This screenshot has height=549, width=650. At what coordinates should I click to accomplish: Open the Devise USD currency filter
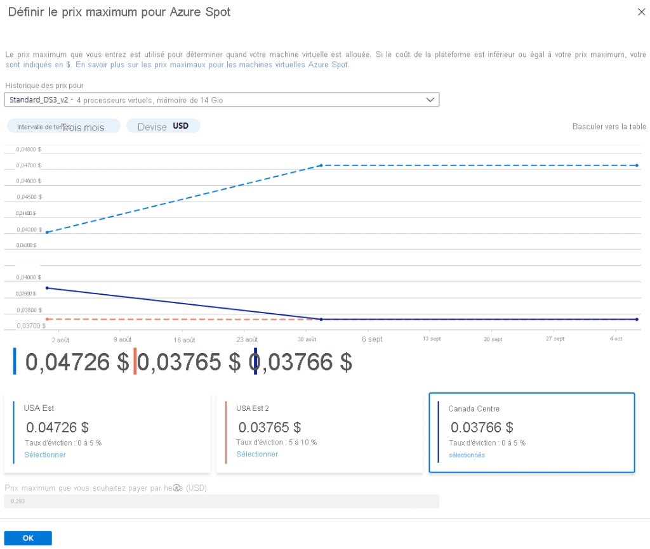coord(163,126)
